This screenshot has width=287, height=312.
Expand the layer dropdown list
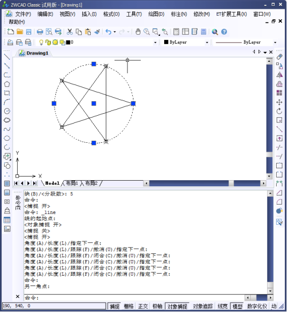(155, 43)
